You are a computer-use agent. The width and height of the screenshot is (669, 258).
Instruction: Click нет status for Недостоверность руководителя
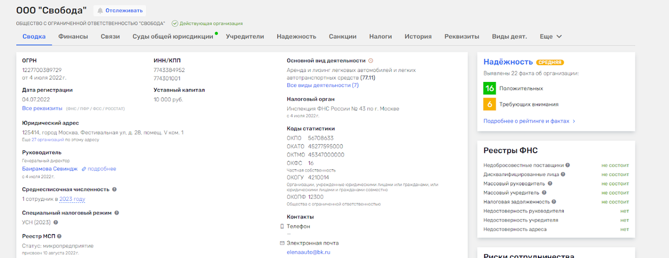pyautogui.click(x=624, y=211)
